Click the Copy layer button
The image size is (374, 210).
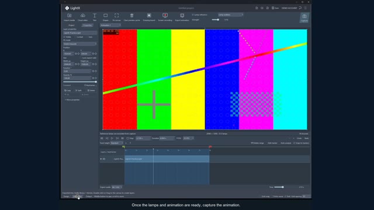click(68, 90)
